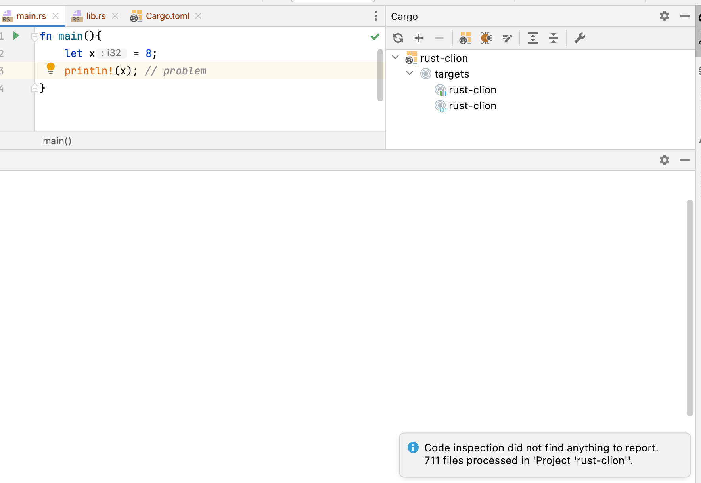Click the intention light bulb on line 3
Viewport: 701px width, 483px height.
(x=51, y=68)
